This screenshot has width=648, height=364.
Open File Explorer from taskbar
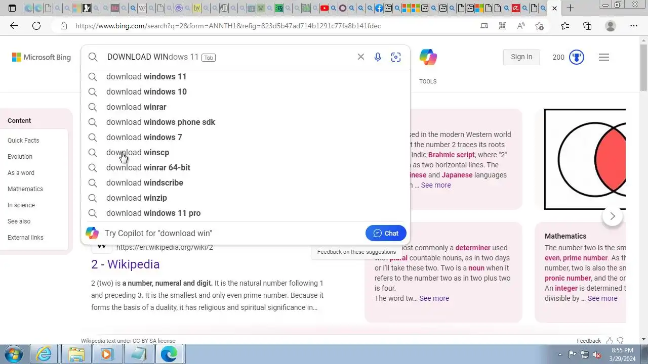[x=76, y=354]
